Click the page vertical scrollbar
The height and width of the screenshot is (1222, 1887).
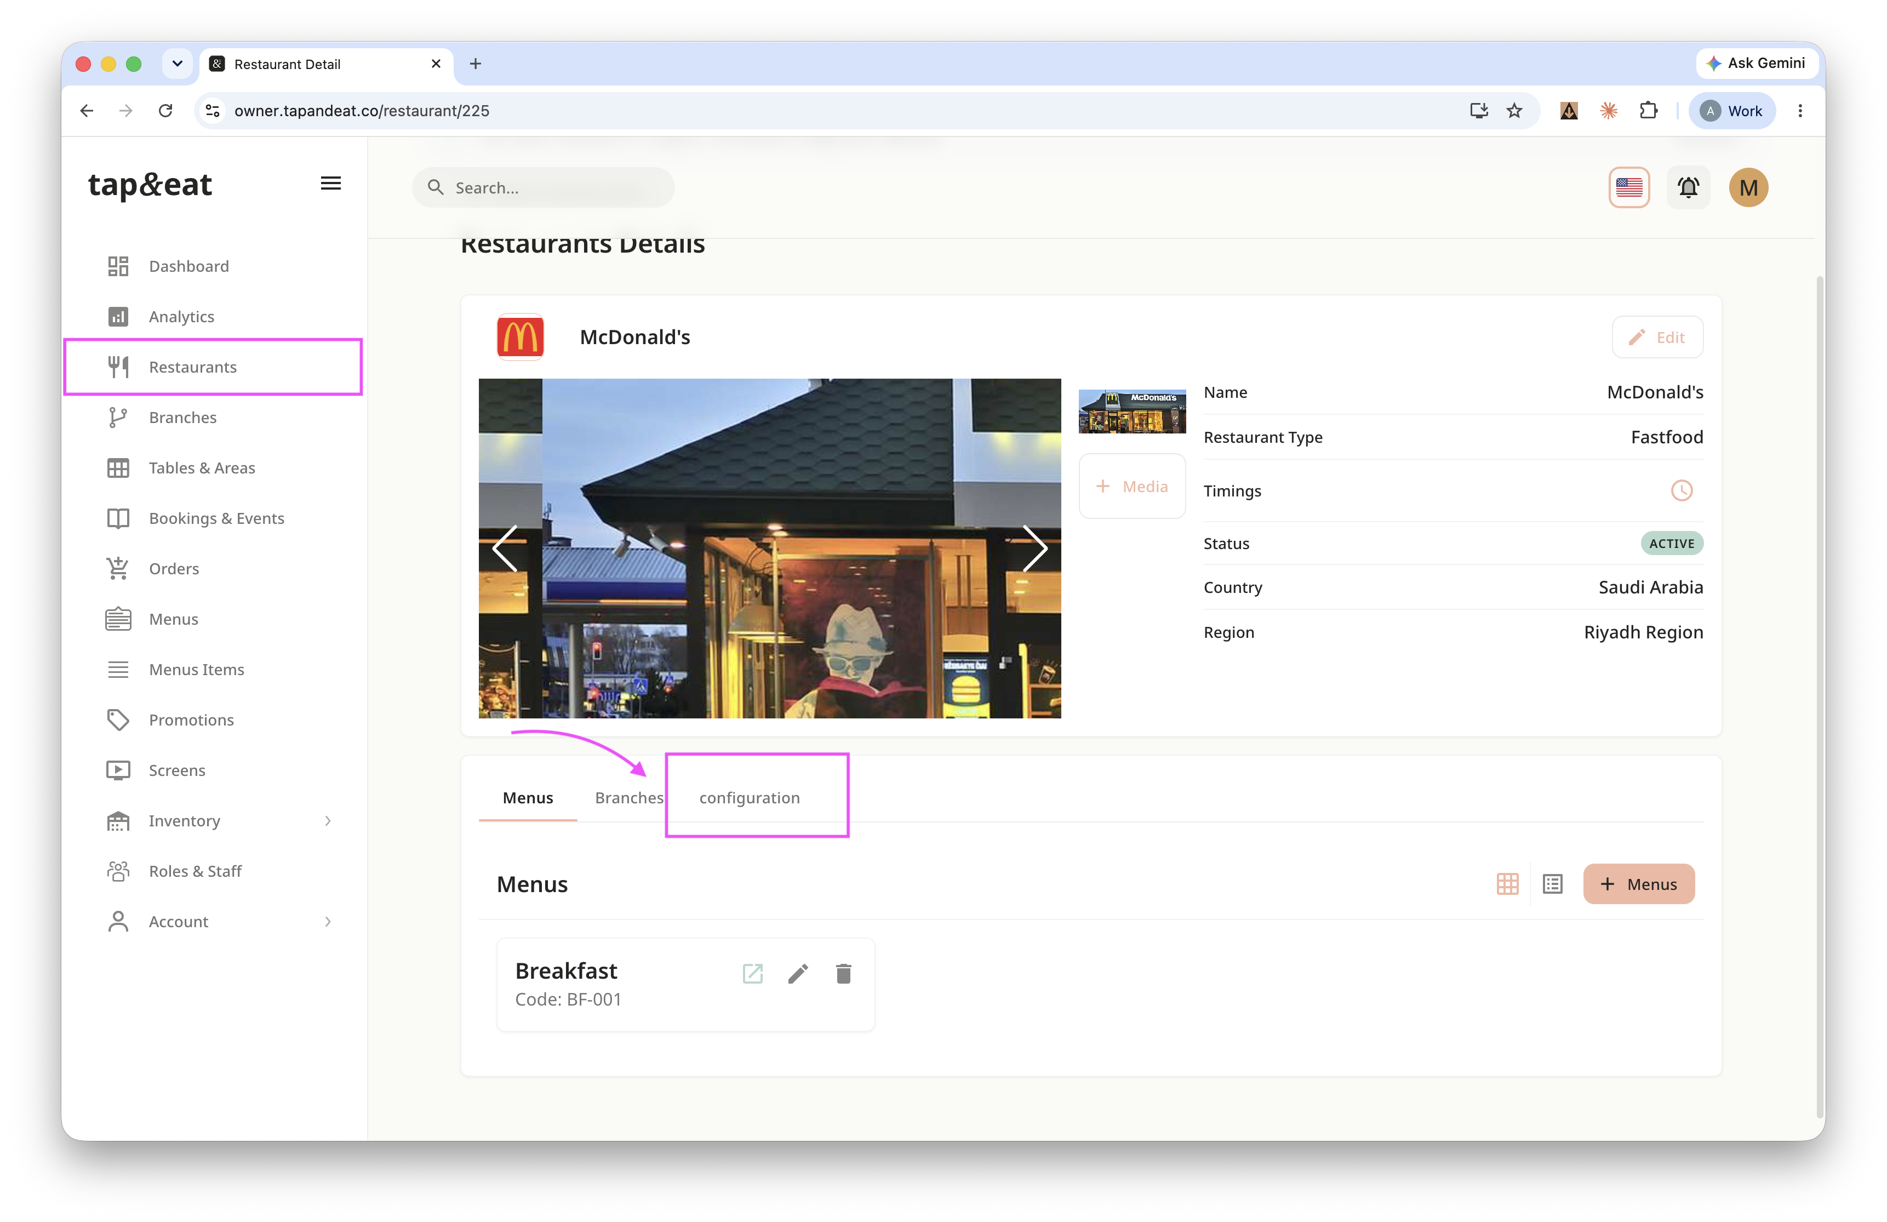tap(1819, 698)
